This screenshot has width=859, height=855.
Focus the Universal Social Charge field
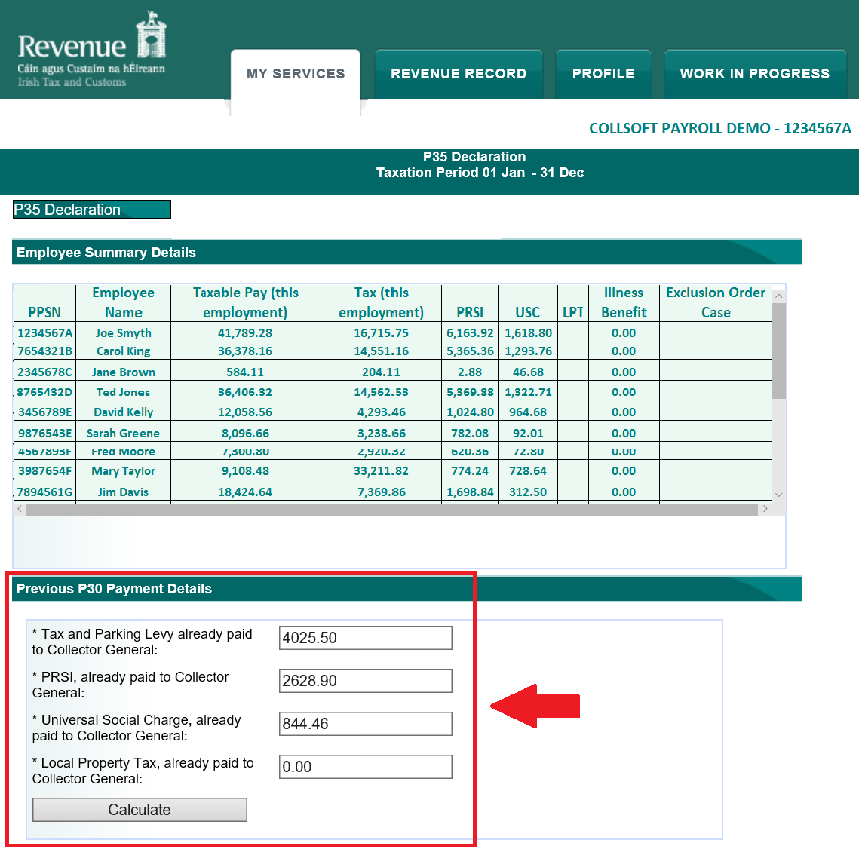click(x=366, y=724)
